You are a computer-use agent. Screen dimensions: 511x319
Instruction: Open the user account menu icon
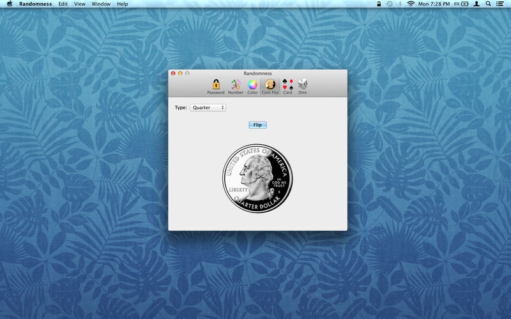coord(477,4)
